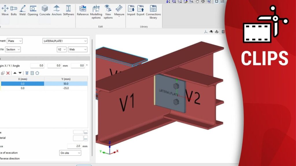Open Modelling options
This screenshot has width=296, height=166.
[96, 12]
